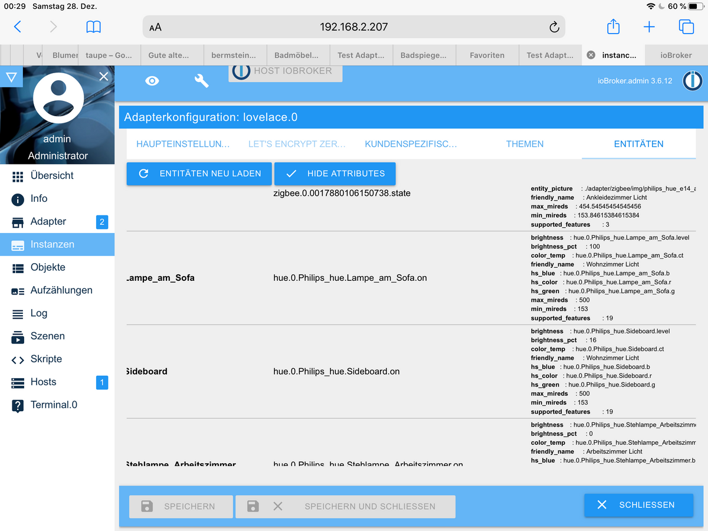The image size is (708, 531).
Task: Click the zigbee.0.0017880106150738.state entry
Action: click(x=342, y=193)
